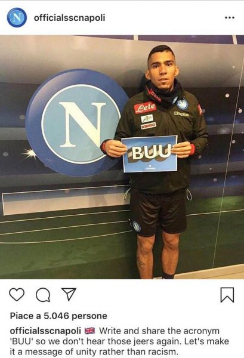Tap the leg tattoo in the photo
244x358 pixels.
141,263
